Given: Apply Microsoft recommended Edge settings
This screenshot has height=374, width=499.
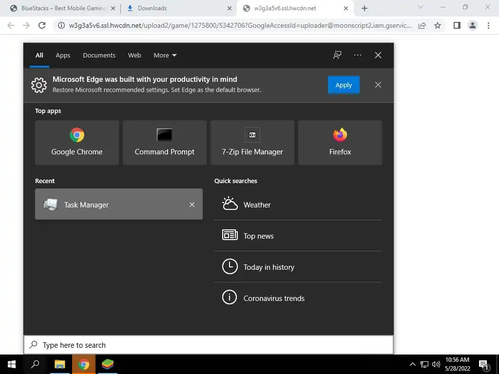Looking at the screenshot, I should (344, 85).
